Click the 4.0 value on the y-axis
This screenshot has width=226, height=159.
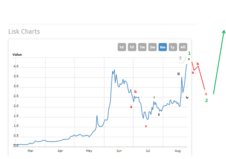pos(16,66)
